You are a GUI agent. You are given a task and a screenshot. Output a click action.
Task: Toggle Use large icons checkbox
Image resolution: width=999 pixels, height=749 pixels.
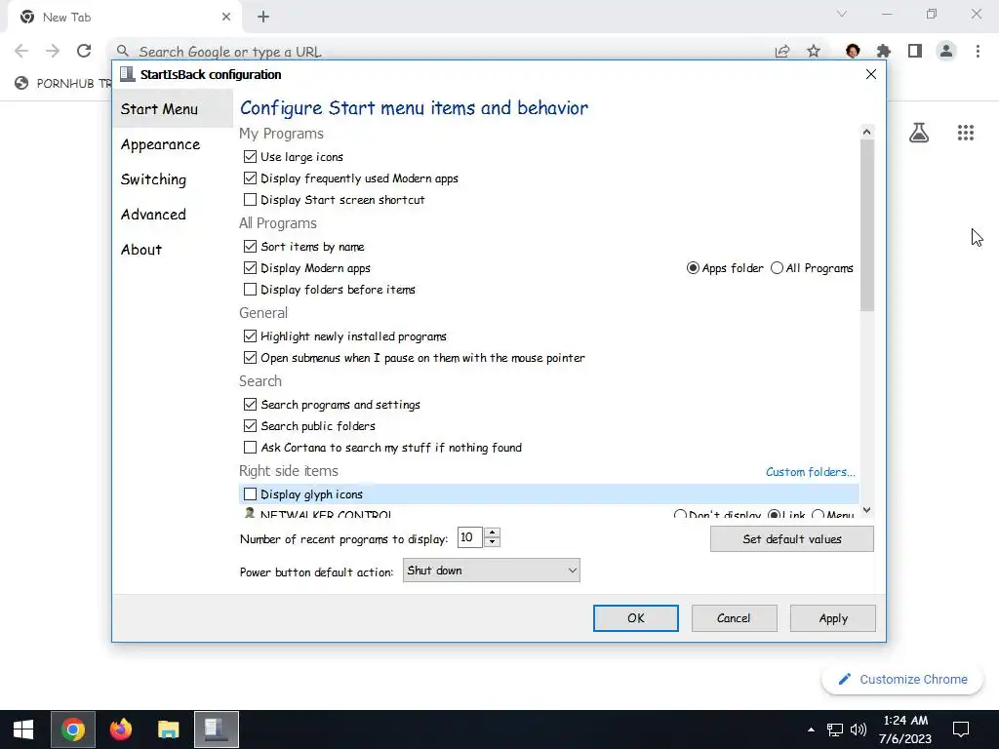[x=251, y=157]
